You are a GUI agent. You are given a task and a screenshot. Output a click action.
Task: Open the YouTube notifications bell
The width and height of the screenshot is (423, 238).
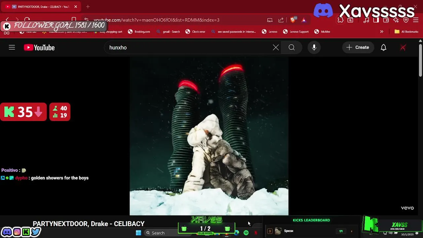(x=383, y=48)
